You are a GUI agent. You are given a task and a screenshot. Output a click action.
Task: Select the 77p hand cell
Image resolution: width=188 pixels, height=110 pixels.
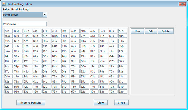click(x=84, y=36)
